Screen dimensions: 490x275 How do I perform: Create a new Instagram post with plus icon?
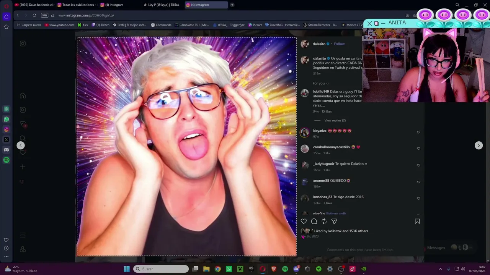pos(23,167)
